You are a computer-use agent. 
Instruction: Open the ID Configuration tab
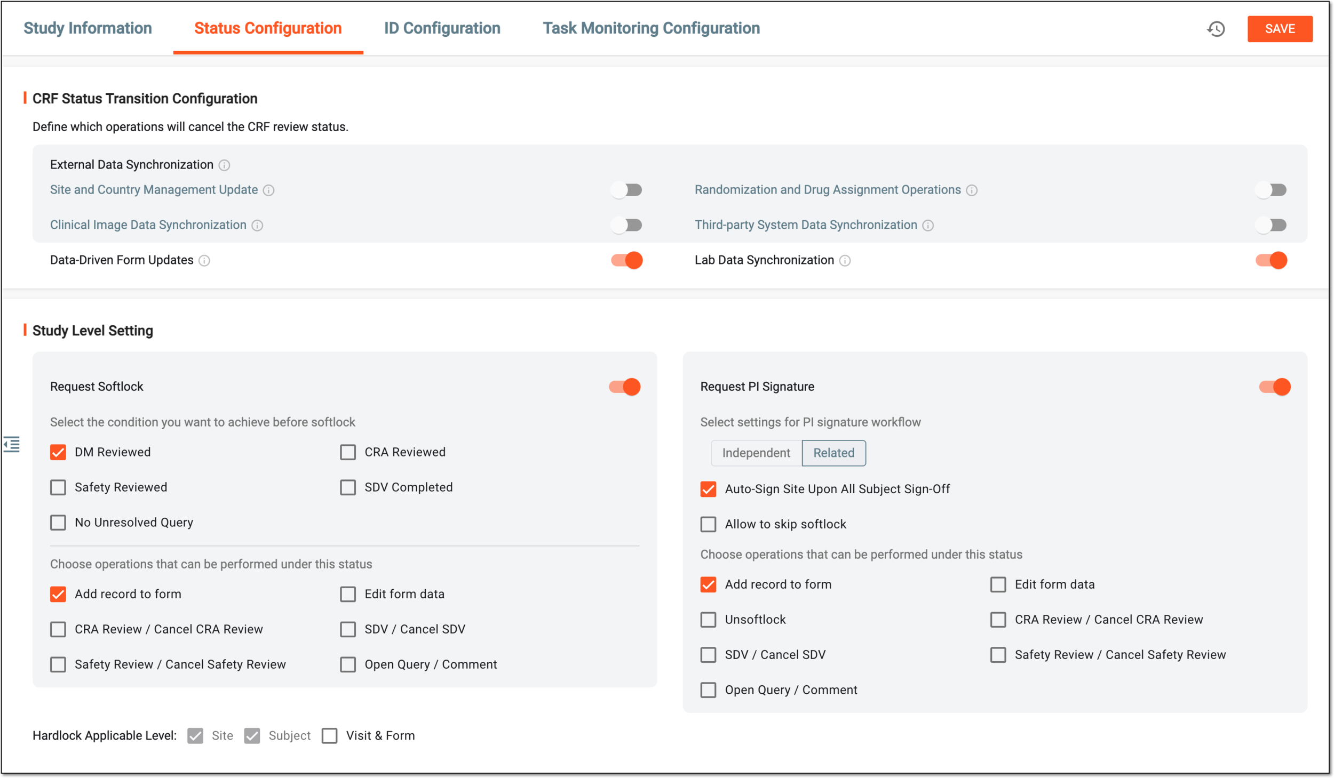[442, 28]
